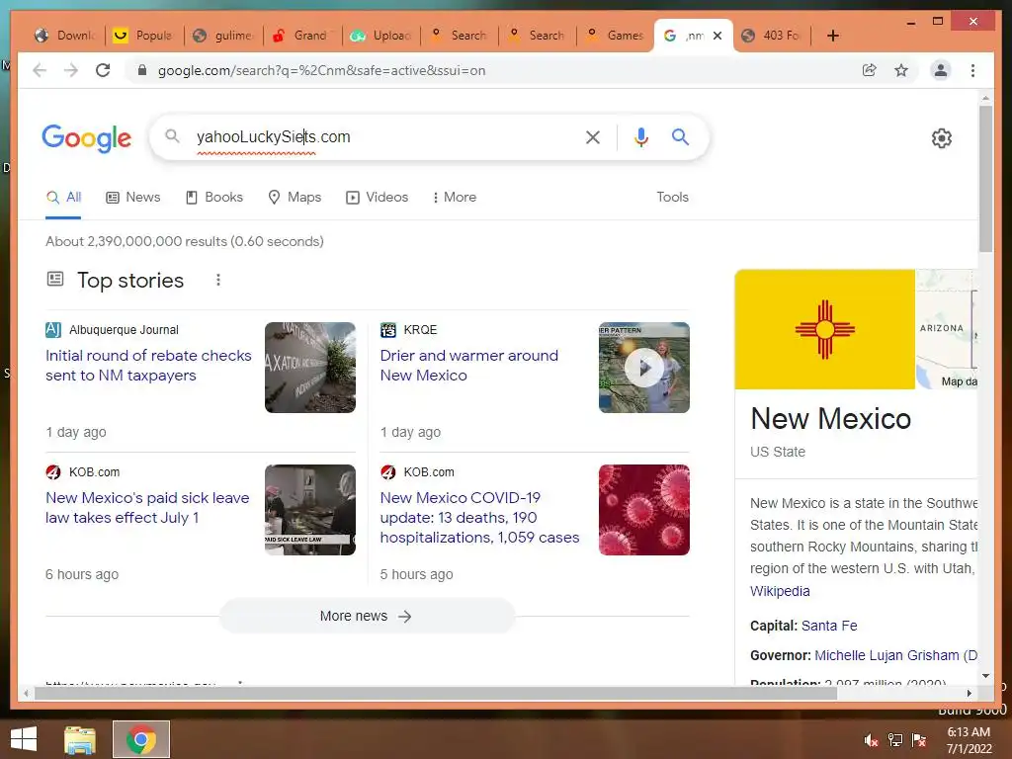View New Mexico flag image
This screenshot has width=1012, height=759.
click(825, 329)
